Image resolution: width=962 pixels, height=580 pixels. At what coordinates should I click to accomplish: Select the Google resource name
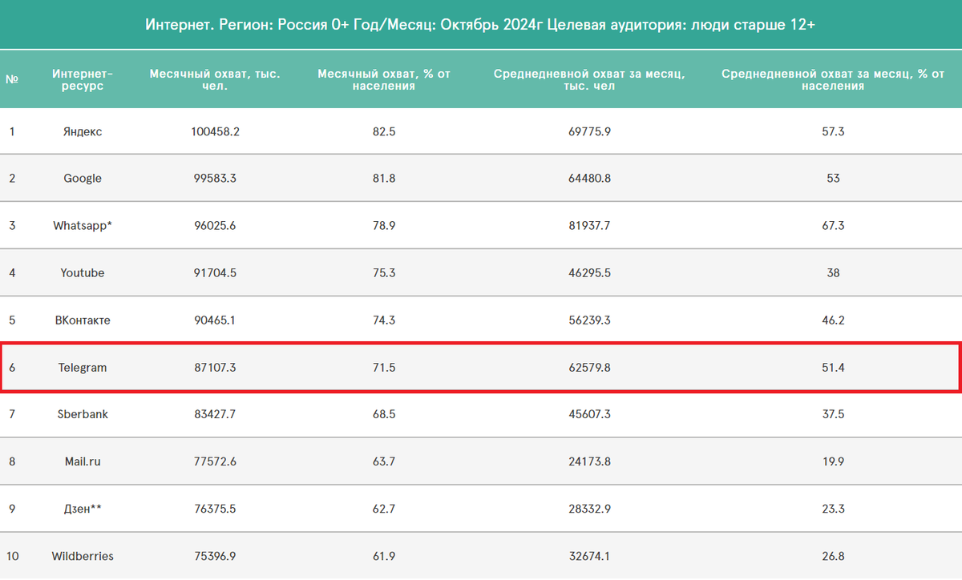click(83, 179)
